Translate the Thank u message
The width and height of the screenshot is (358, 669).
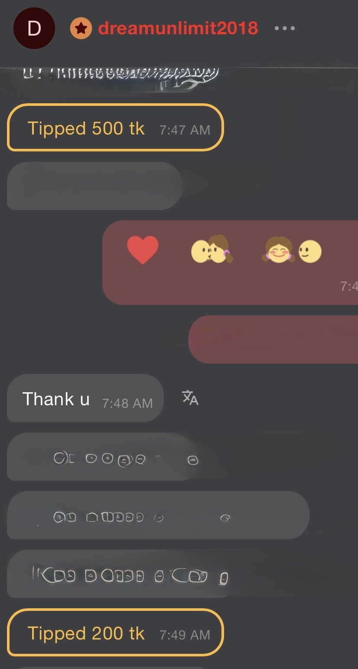pos(190,397)
